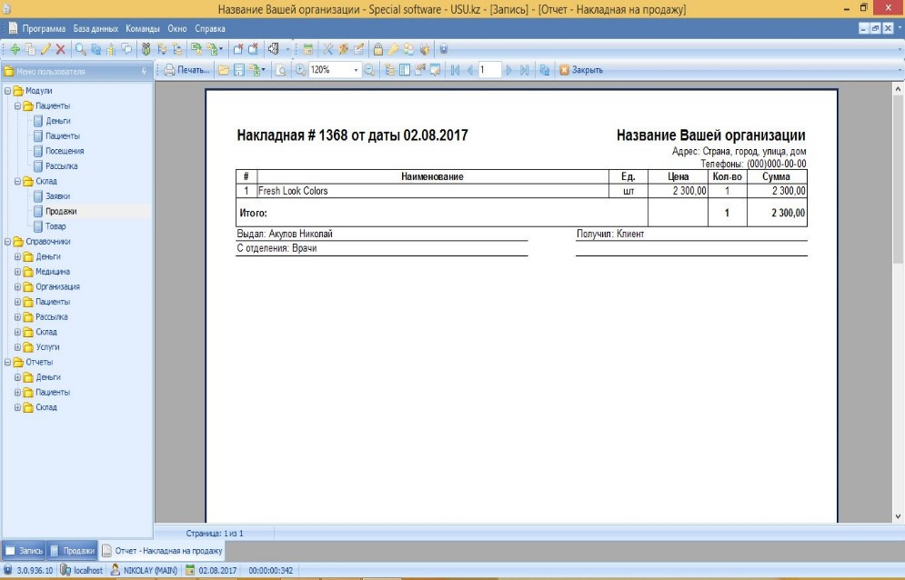This screenshot has width=905, height=580.
Task: Go to next report page arrow
Action: click(x=508, y=70)
